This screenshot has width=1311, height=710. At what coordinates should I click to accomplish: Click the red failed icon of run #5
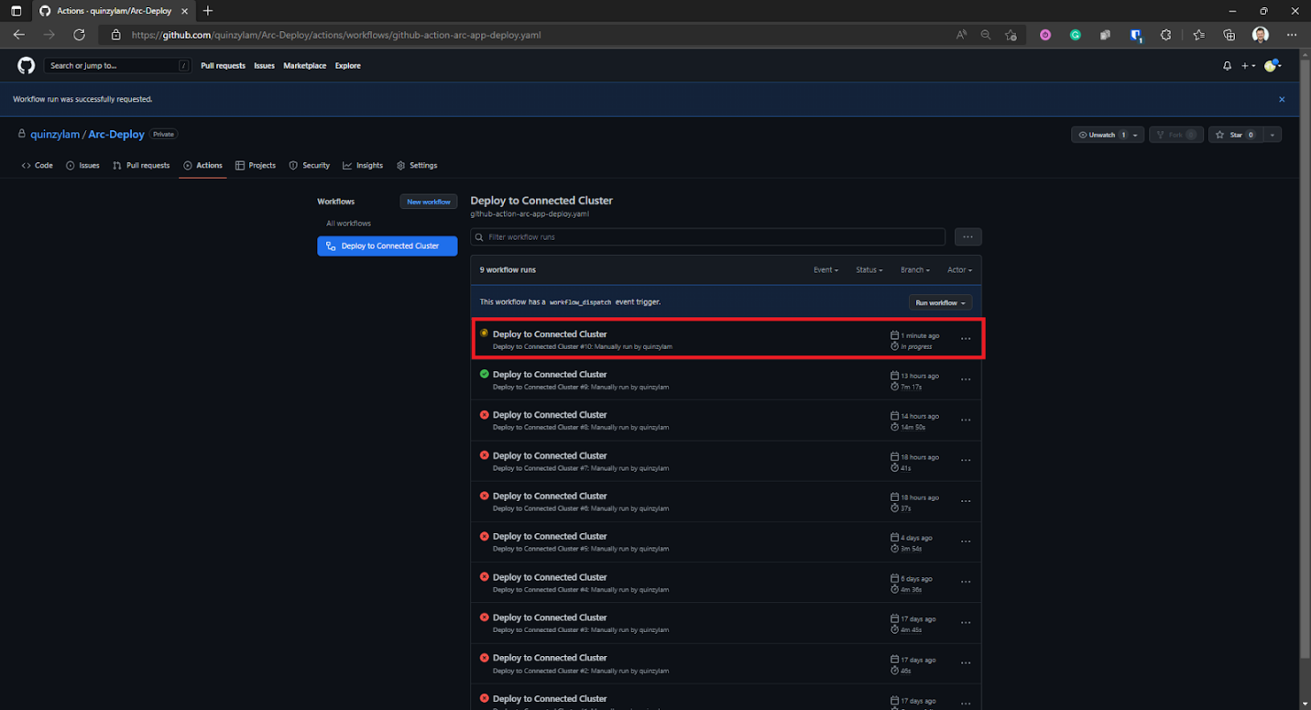pos(485,536)
